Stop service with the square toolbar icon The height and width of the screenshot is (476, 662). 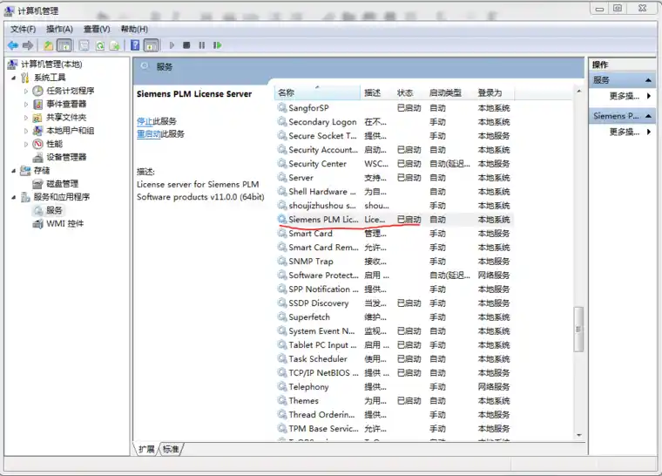(186, 44)
